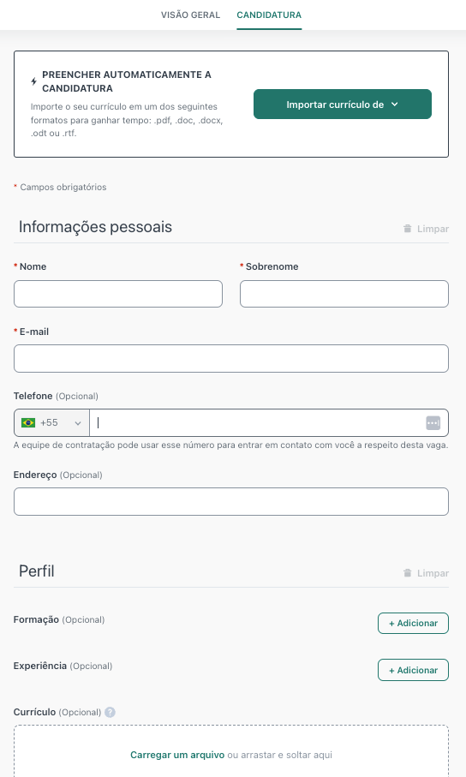Focus the Sobrenome input field
Viewport: 466px width, 777px height.
coord(344,294)
